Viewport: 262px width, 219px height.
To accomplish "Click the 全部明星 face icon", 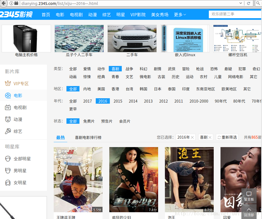I will [8, 159].
